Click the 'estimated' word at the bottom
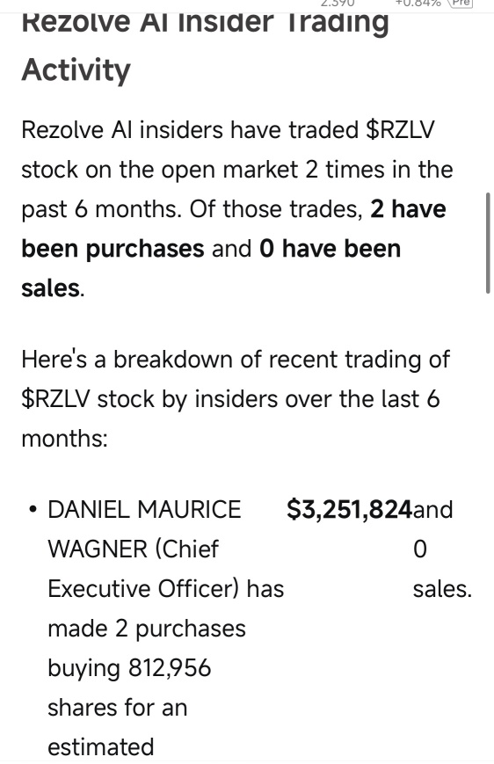494x764 pixels. (101, 747)
